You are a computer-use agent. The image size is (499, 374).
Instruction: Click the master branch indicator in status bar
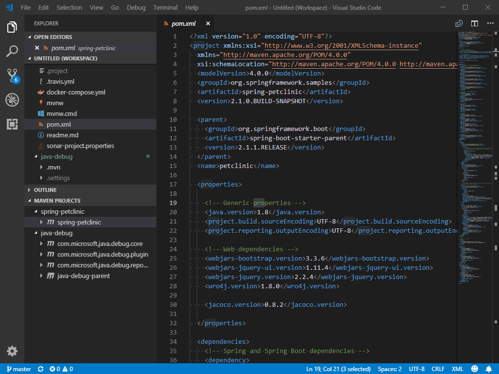point(19,369)
